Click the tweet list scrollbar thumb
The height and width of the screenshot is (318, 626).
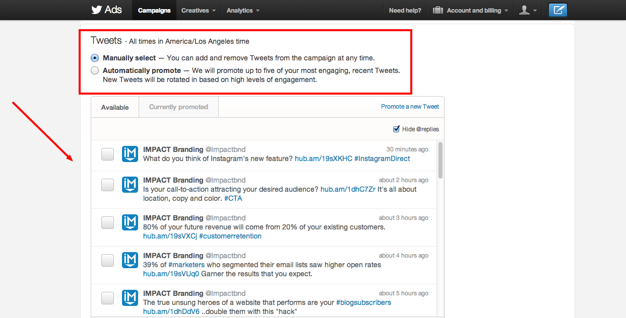point(441,160)
